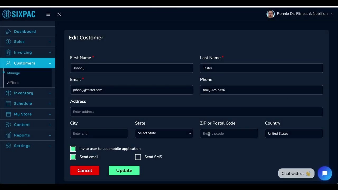Click the Settings gear icon

pos(8,146)
